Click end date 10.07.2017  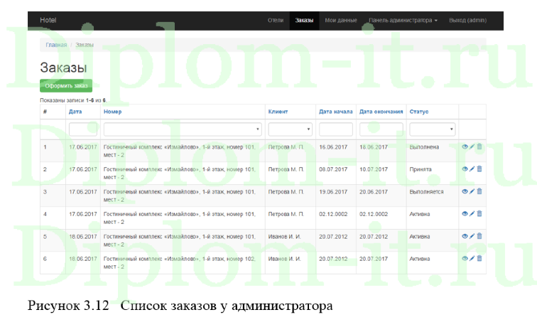tap(374, 169)
